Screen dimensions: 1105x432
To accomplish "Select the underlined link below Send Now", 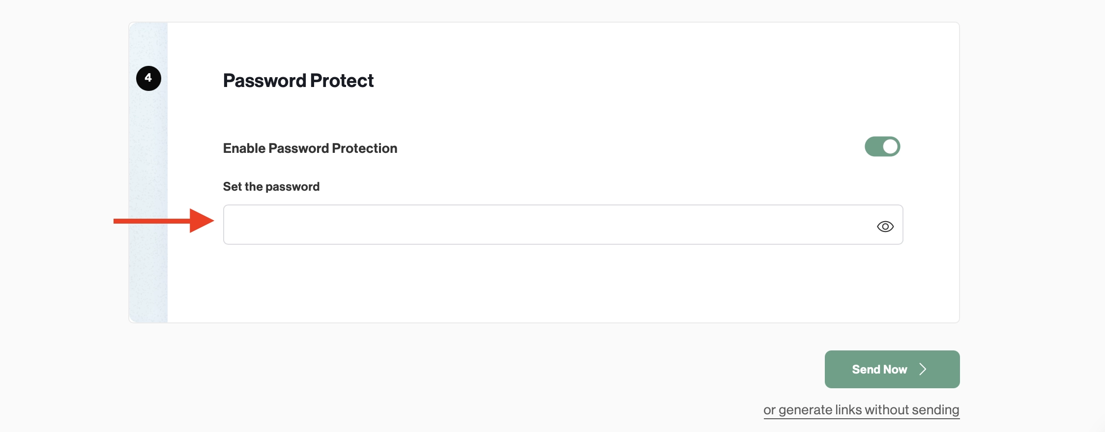I will tap(861, 409).
